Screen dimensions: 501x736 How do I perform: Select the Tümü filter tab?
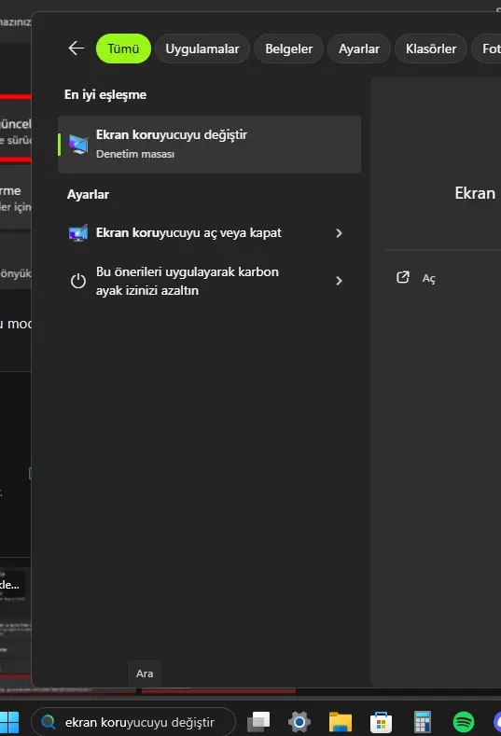pyautogui.click(x=123, y=49)
